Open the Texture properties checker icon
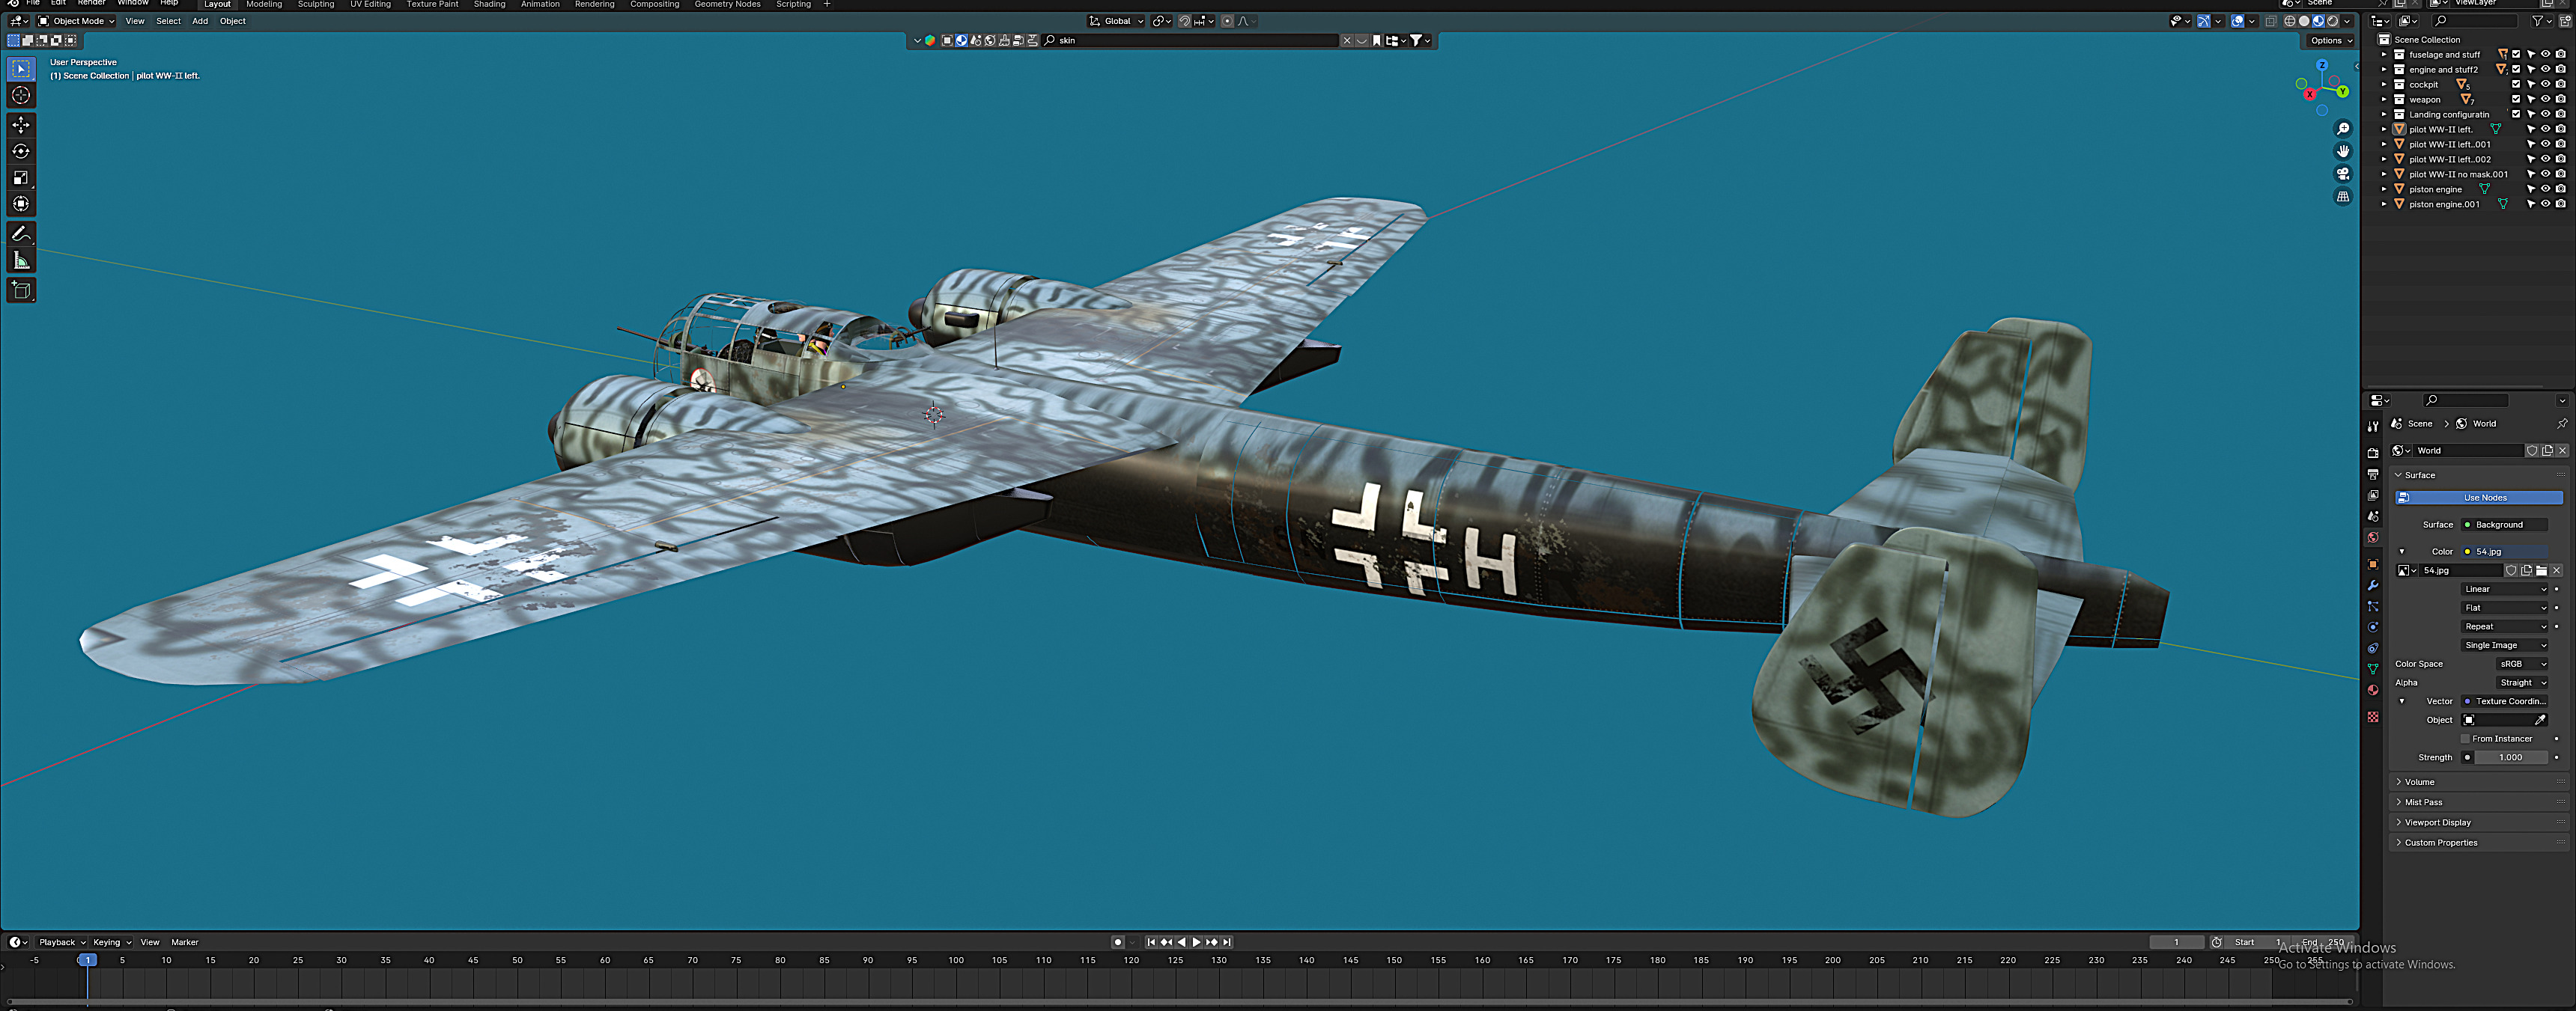The width and height of the screenshot is (2576, 1011). (x=2373, y=718)
